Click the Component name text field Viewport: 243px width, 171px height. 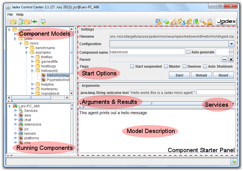147,52
